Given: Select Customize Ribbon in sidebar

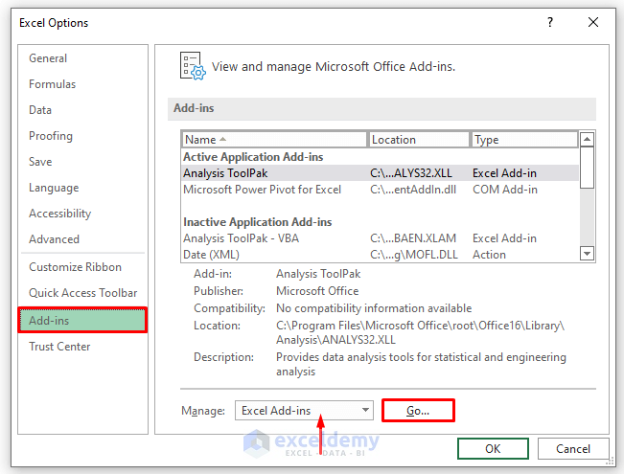Looking at the screenshot, I should pyautogui.click(x=75, y=267).
